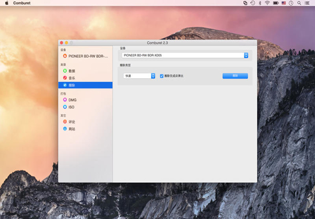
Task: Open Spotlight search in menu bar
Action: pyautogui.click(x=299, y=3)
